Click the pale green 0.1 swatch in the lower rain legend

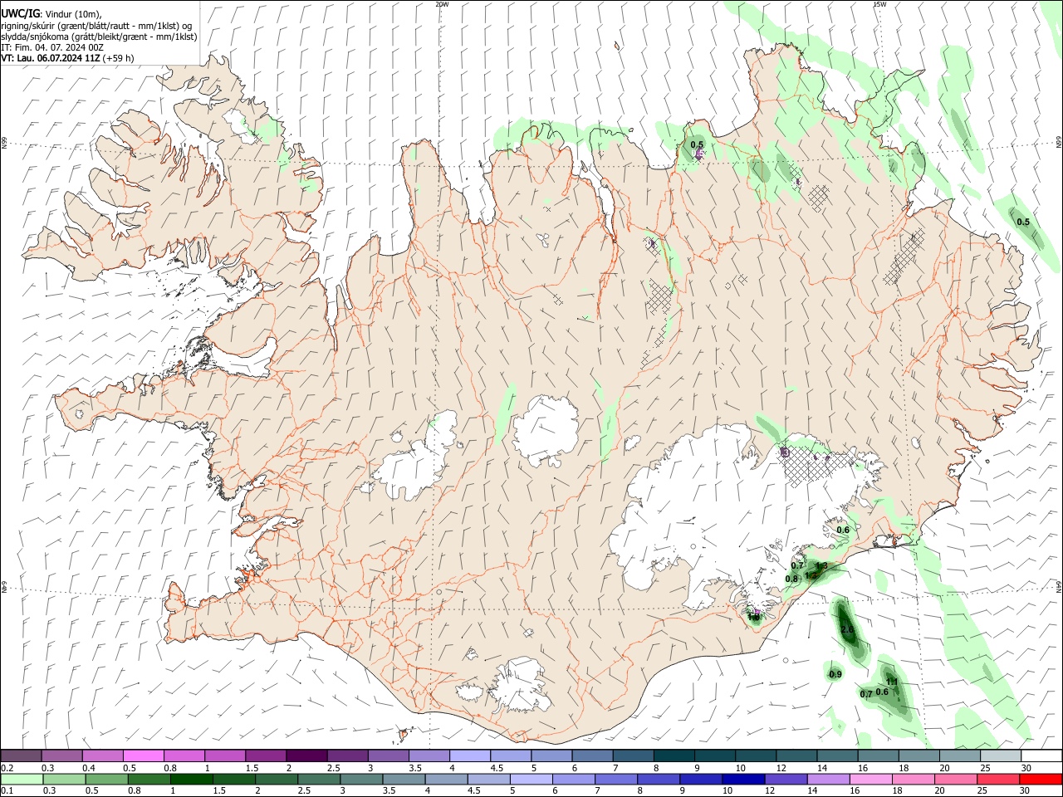coord(22,779)
